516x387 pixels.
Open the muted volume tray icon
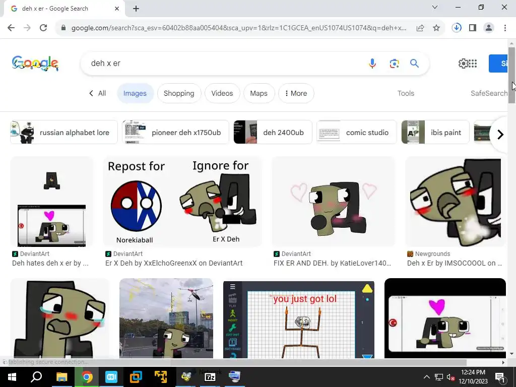pos(450,377)
